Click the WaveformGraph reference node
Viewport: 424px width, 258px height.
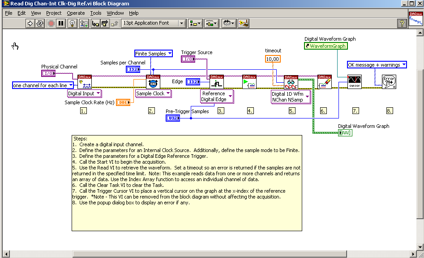pyautogui.click(x=325, y=46)
